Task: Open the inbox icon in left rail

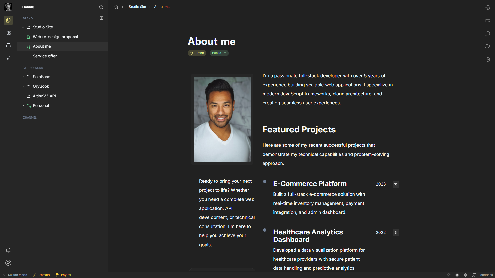Action: coord(9,45)
